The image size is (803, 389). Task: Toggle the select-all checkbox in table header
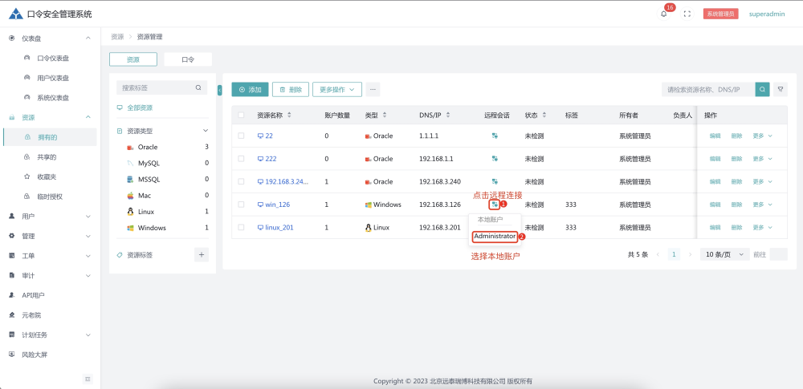click(x=241, y=115)
